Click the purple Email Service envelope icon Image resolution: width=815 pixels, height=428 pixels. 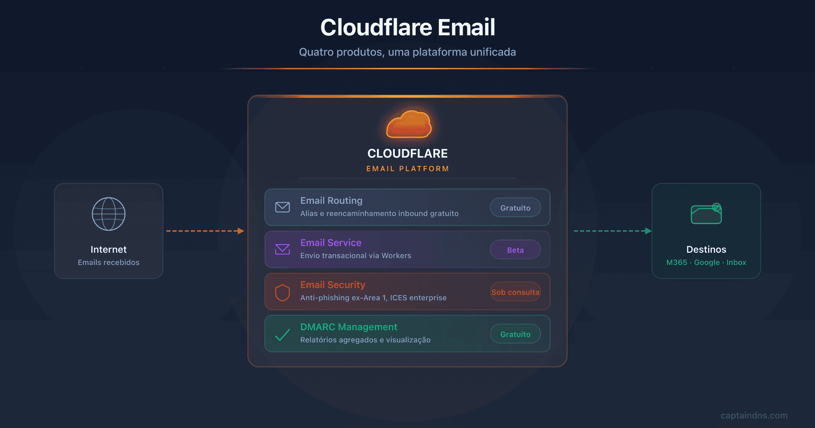[x=282, y=249]
